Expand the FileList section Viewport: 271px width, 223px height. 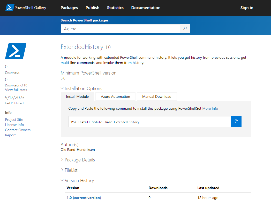69,170
